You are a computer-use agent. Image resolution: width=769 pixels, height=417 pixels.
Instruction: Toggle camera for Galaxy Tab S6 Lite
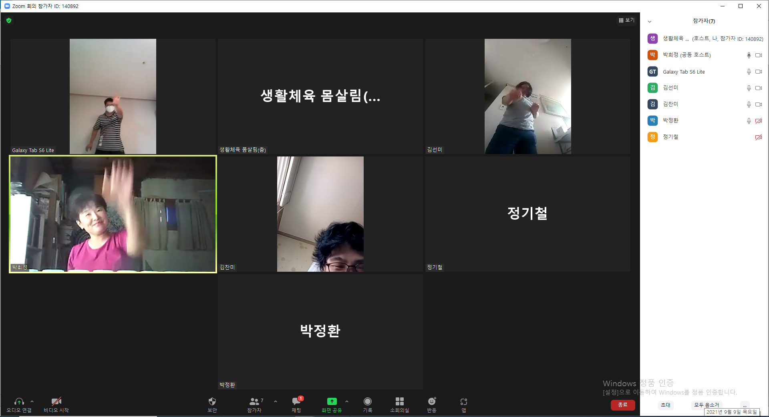759,72
